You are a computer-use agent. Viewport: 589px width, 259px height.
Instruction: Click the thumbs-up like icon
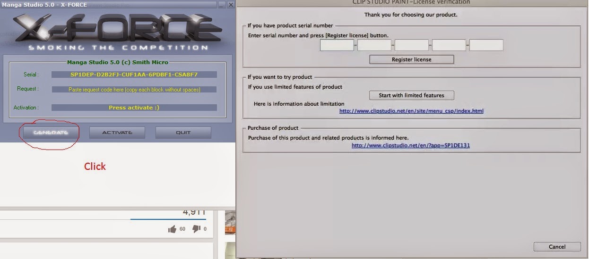172,229
